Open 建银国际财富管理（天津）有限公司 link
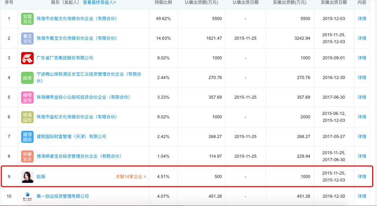377x206 pixels. [x=71, y=137]
